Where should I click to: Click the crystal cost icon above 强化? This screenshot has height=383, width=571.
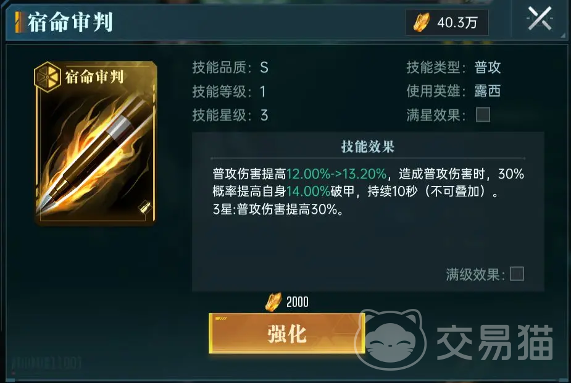click(273, 301)
